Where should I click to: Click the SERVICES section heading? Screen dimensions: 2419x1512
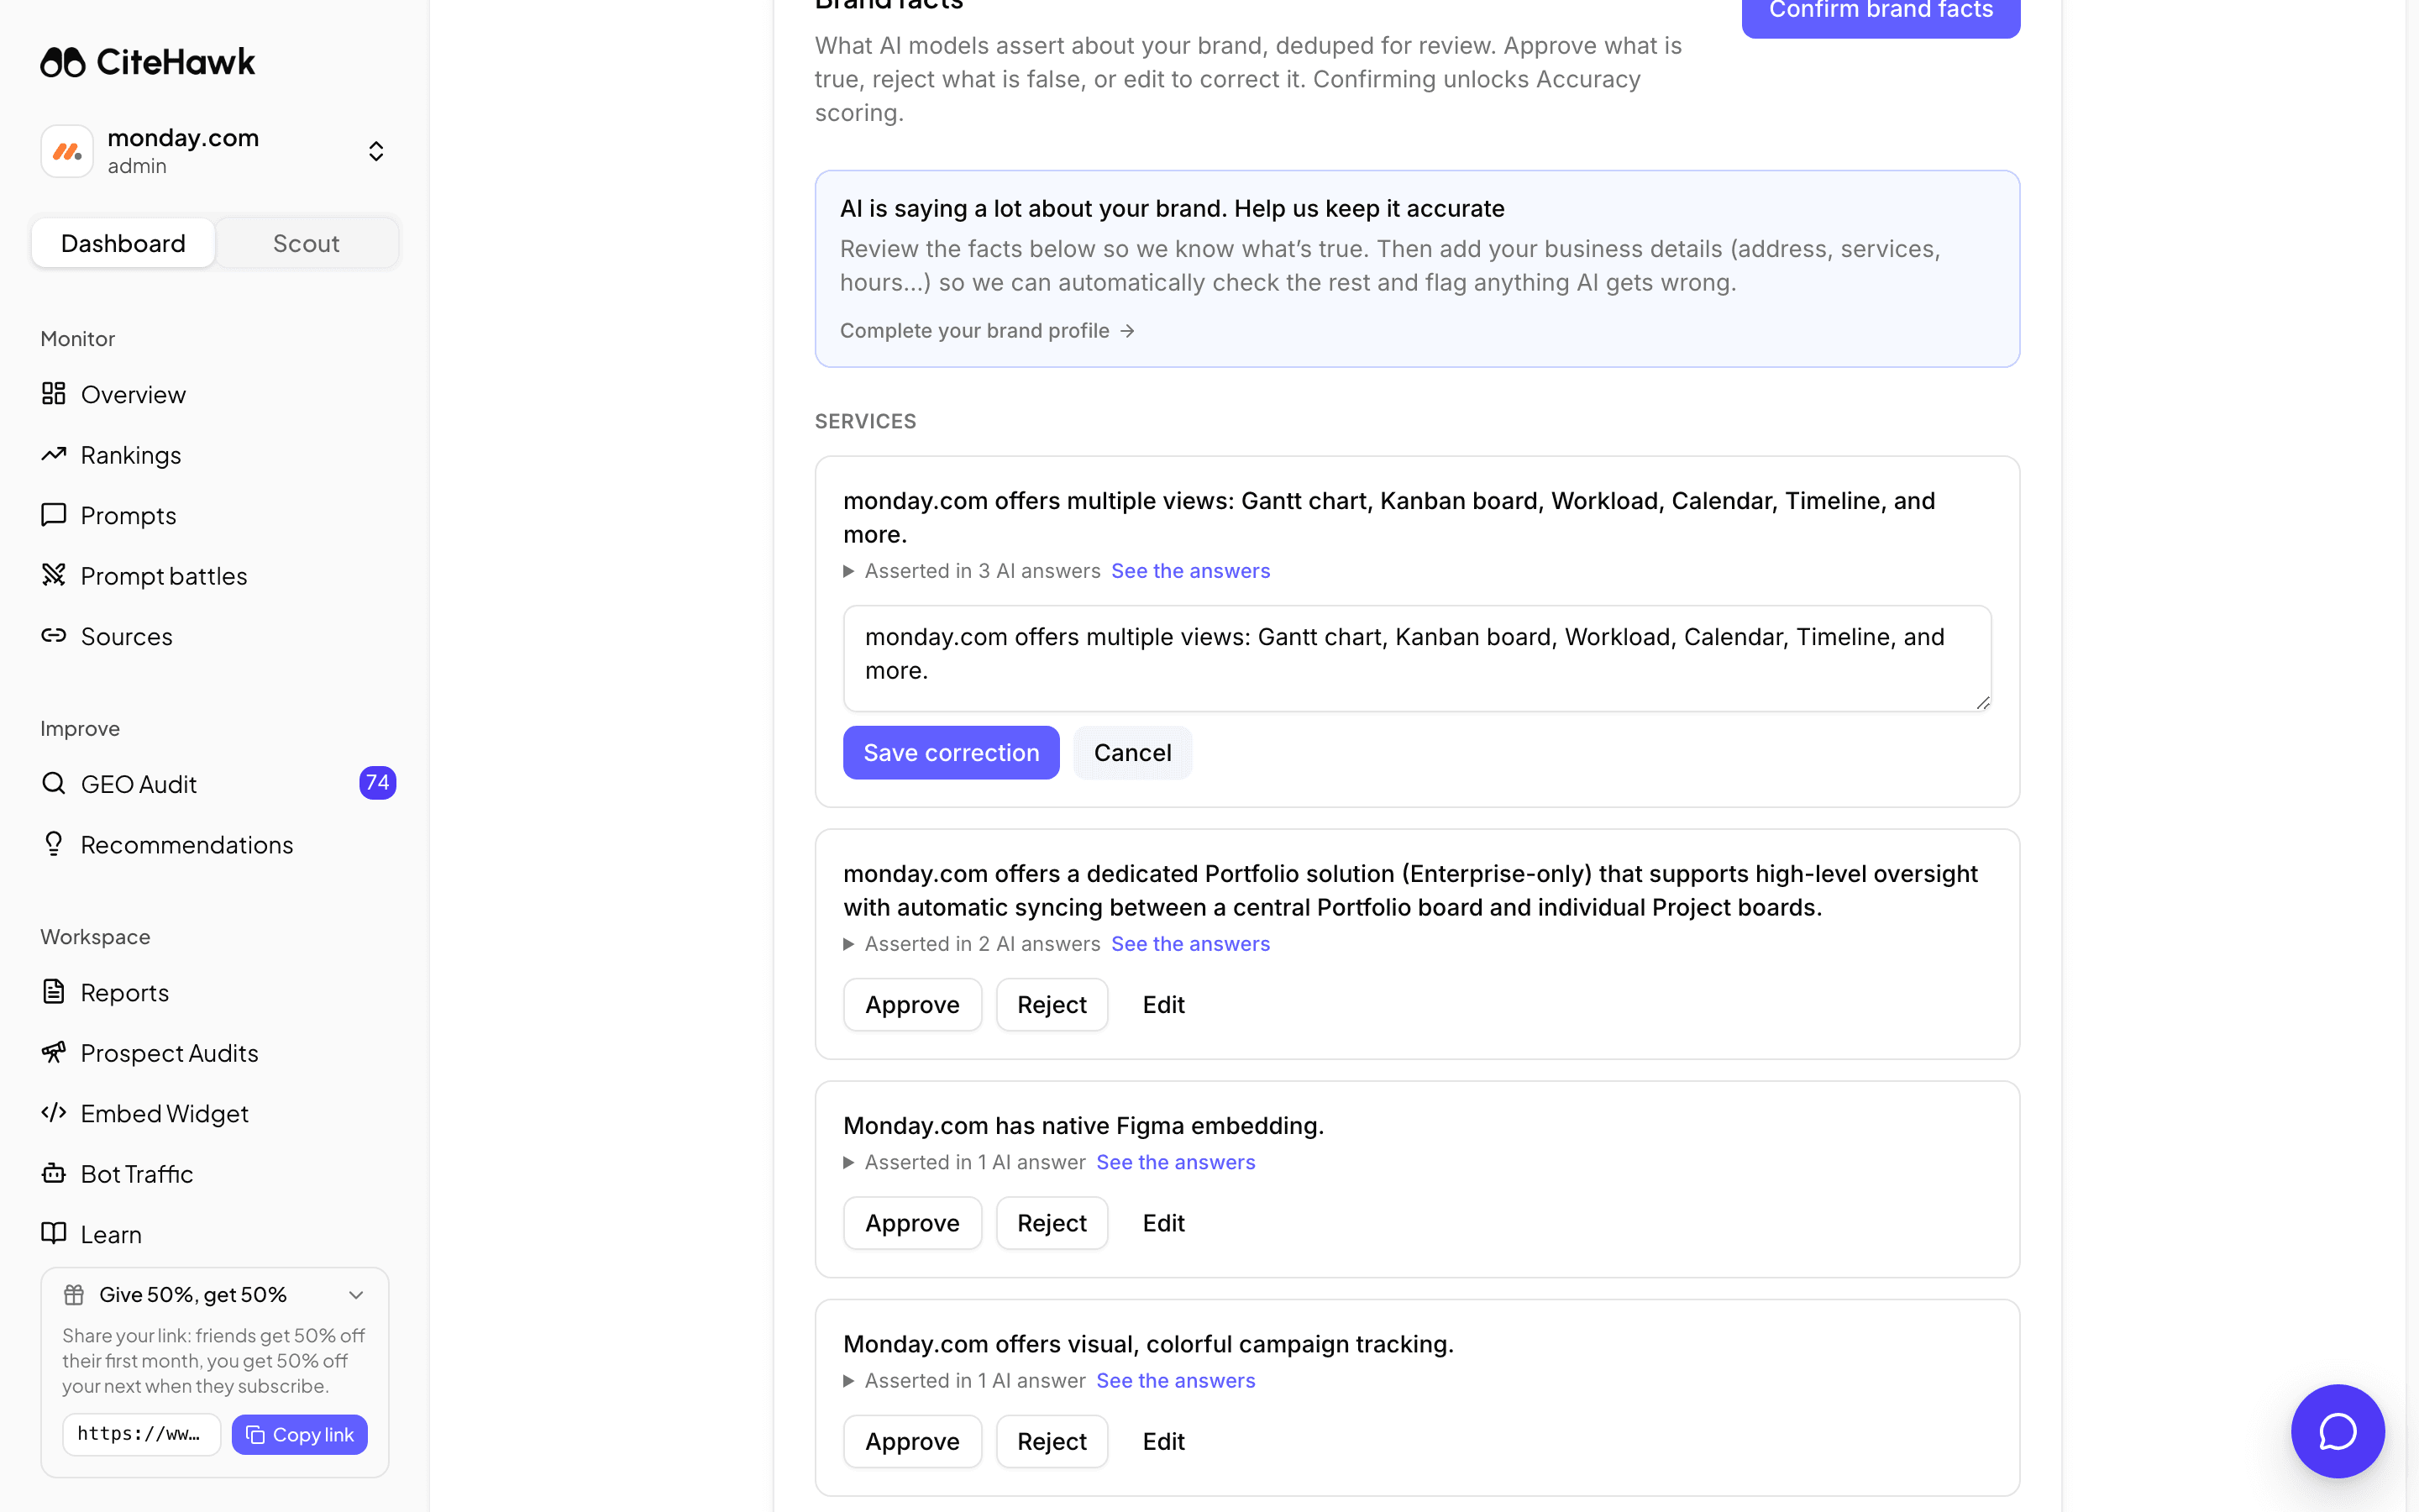point(864,421)
